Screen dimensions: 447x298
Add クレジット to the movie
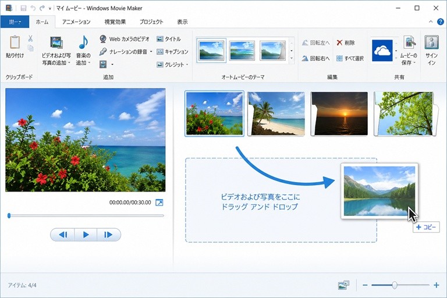point(171,65)
